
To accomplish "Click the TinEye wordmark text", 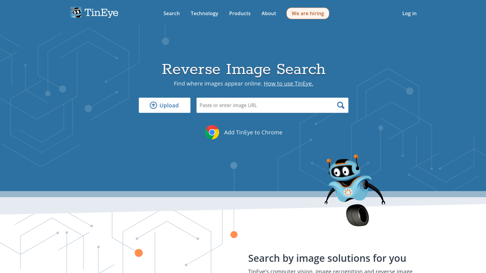I will coord(101,13).
